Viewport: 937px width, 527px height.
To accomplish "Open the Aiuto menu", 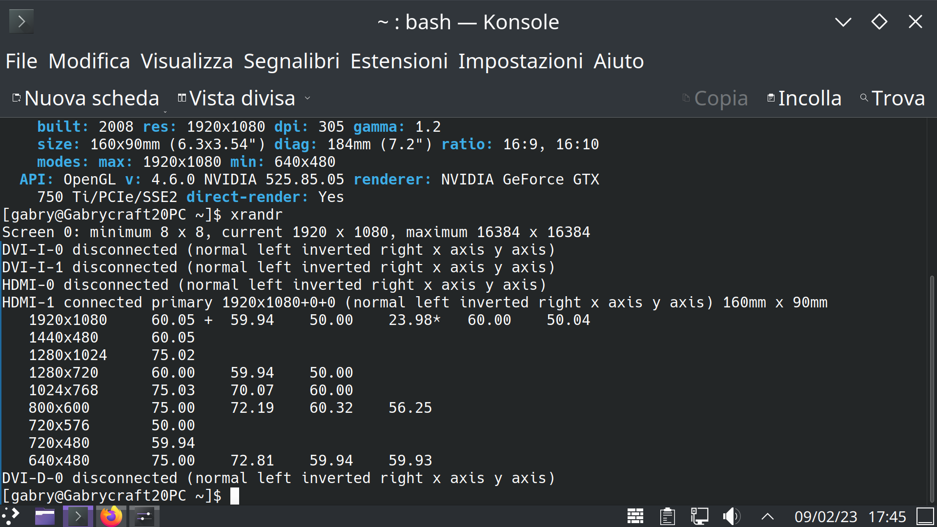I will [619, 61].
